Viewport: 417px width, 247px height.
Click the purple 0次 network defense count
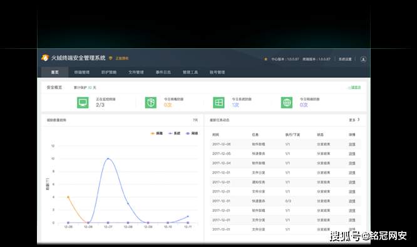[304, 105]
